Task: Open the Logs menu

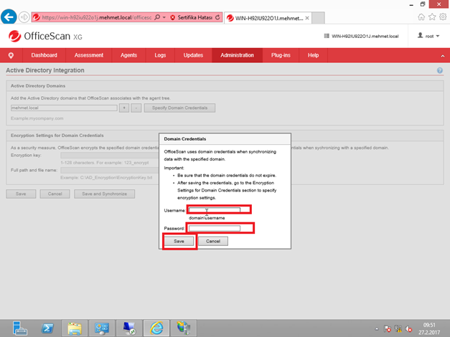Action: (160, 55)
